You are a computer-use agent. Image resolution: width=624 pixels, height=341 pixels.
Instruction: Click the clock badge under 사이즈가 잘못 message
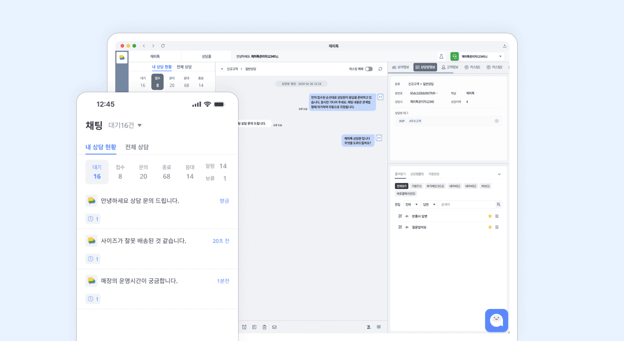click(93, 259)
